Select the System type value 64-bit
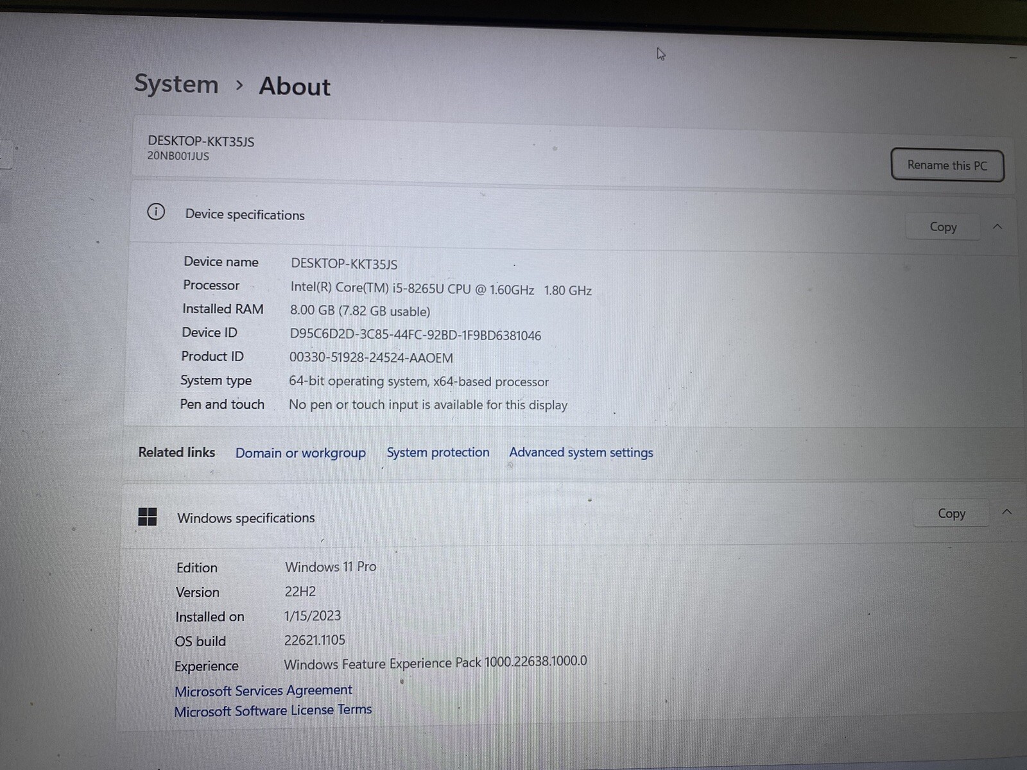Image resolution: width=1027 pixels, height=770 pixels. pos(419,381)
